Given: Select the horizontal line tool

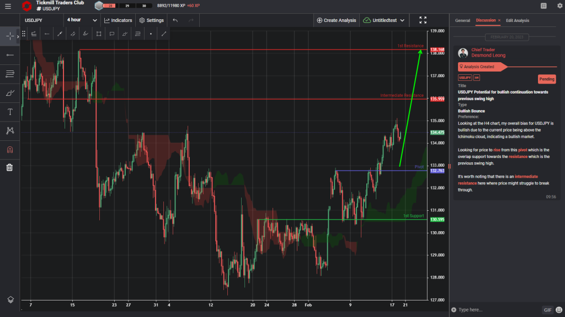Looking at the screenshot, I should tap(9, 54).
